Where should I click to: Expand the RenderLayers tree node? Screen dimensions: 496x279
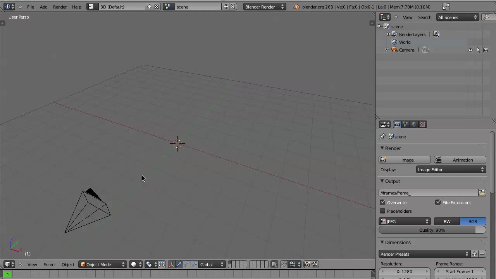point(388,34)
